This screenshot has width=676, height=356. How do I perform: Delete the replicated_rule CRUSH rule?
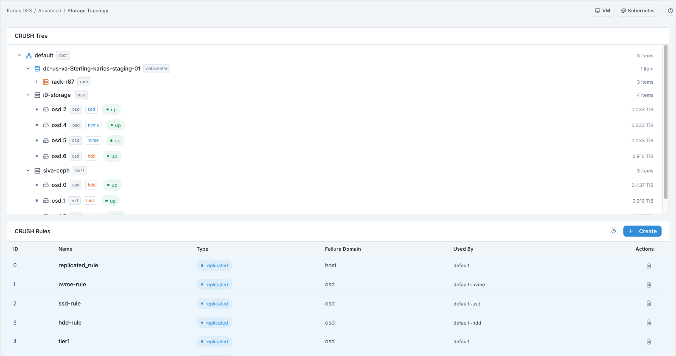[649, 266]
